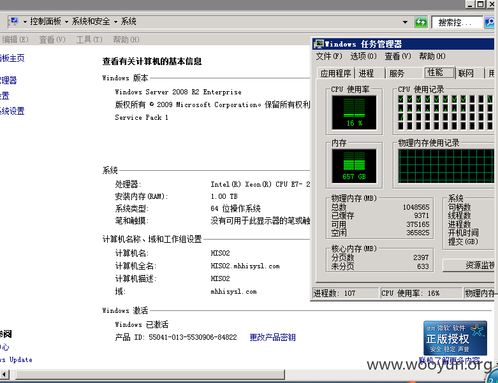Click the memory 657 GB meter
This screenshot has height=383, width=498.
coord(354,166)
